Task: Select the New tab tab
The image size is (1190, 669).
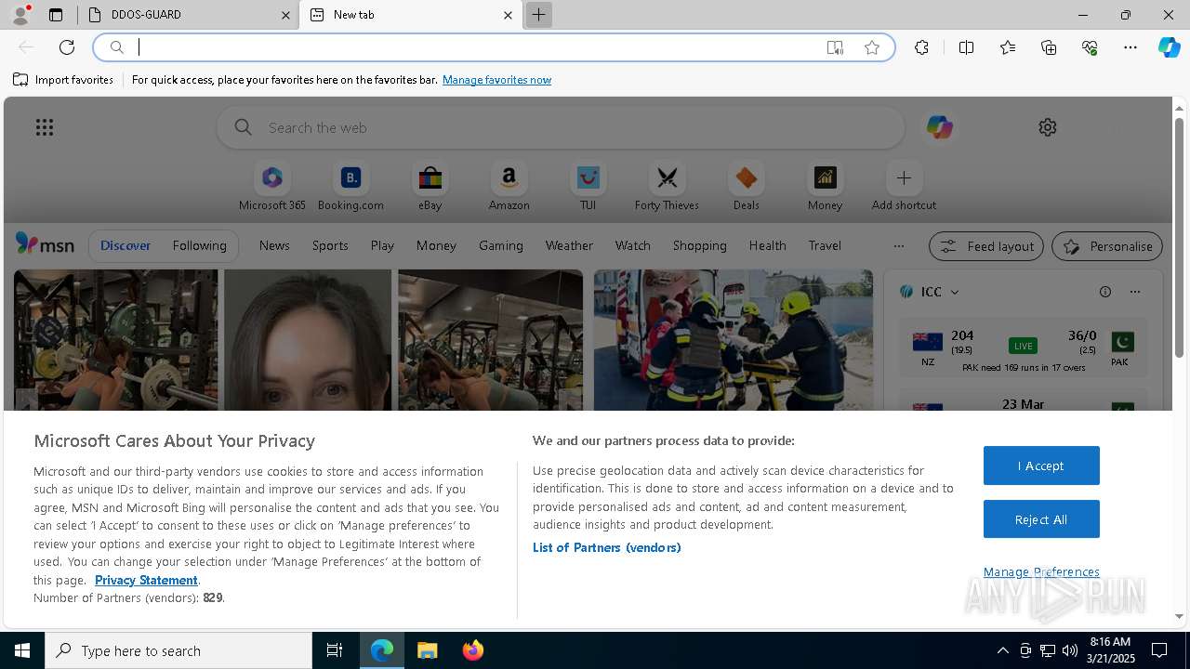Action: pos(410,15)
